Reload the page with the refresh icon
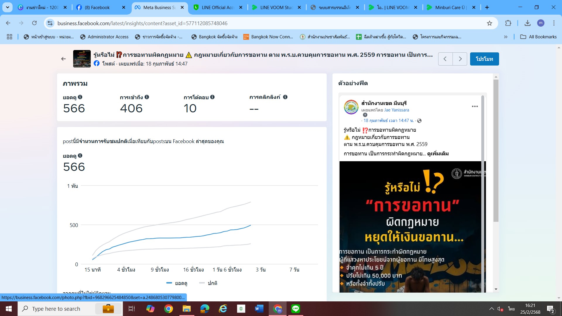Viewport: 562px width, 316px height. point(35,23)
